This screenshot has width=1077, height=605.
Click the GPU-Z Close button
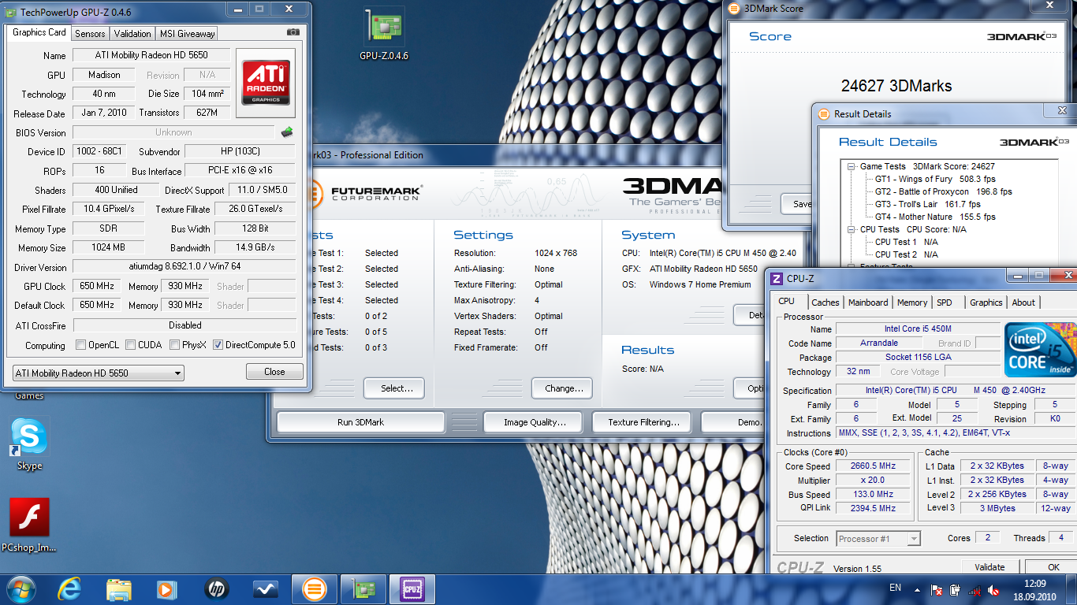[274, 372]
